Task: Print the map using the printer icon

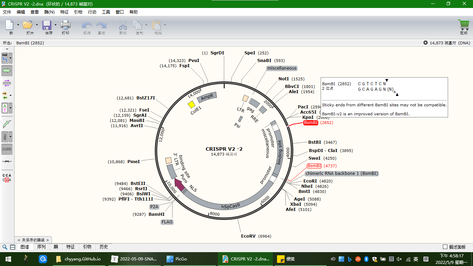Action: tap(65, 25)
